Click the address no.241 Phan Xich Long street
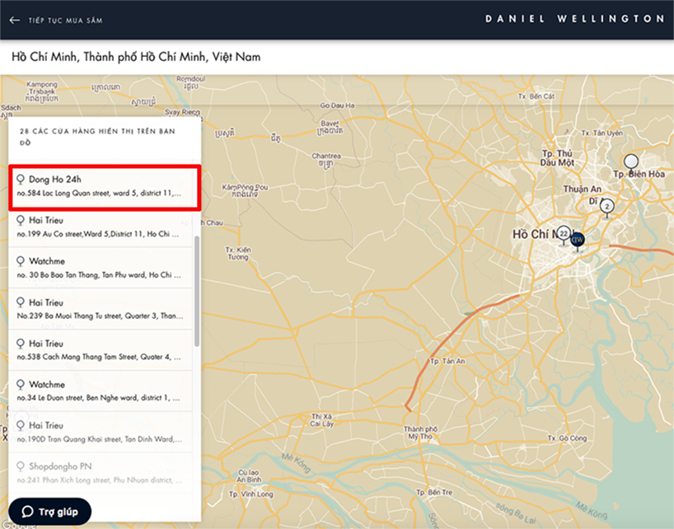This screenshot has height=529, width=674. tap(100, 480)
